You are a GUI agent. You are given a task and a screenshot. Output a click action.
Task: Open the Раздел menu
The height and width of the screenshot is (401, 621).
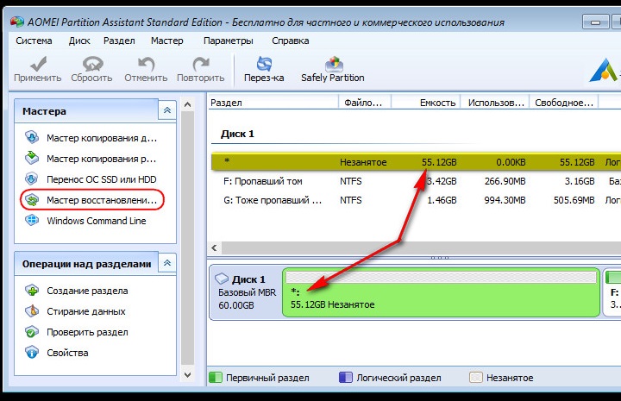coord(119,41)
